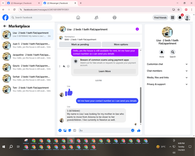Viewport: 195px width, 156px height.
Task: Open Jacqueline conversation
Action: point(27,57)
